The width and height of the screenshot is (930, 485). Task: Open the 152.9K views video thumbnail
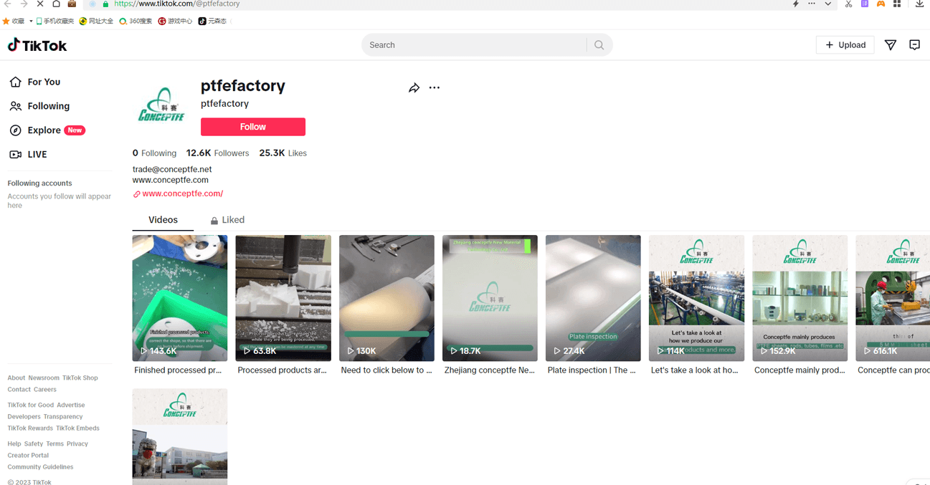click(x=799, y=298)
